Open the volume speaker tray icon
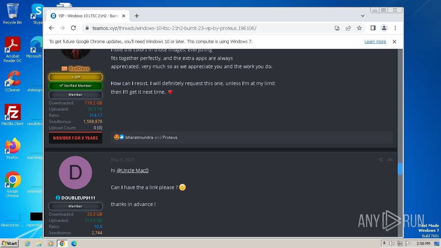The width and height of the screenshot is (441, 248). pos(392,244)
